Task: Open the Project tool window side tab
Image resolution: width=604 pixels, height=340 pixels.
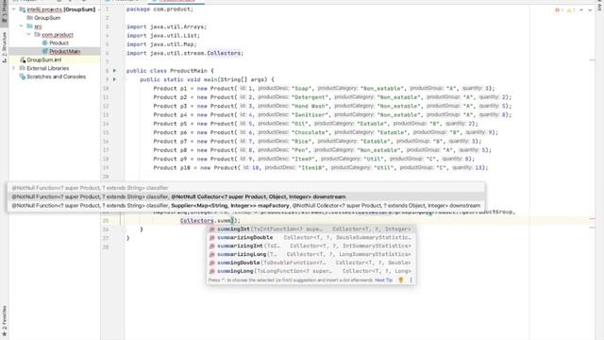Action: pyautogui.click(x=4, y=12)
